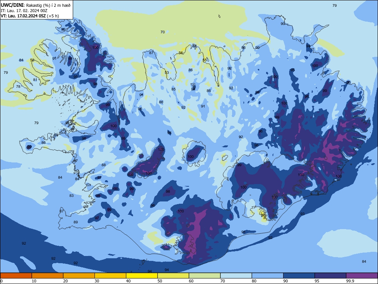Choose the 30–40 golden yellow legend swatch

(110, 276)
